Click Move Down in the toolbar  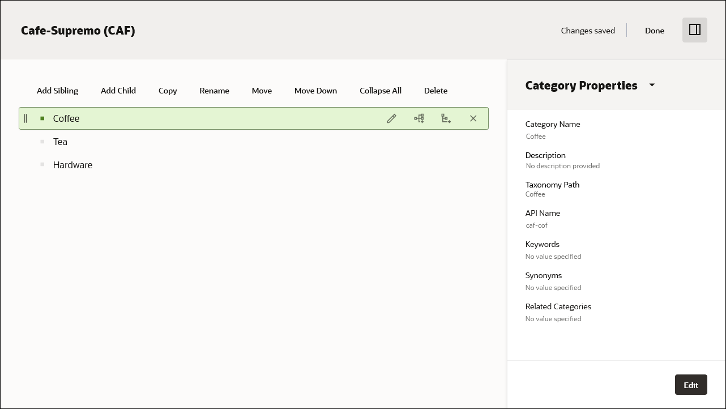coord(315,91)
